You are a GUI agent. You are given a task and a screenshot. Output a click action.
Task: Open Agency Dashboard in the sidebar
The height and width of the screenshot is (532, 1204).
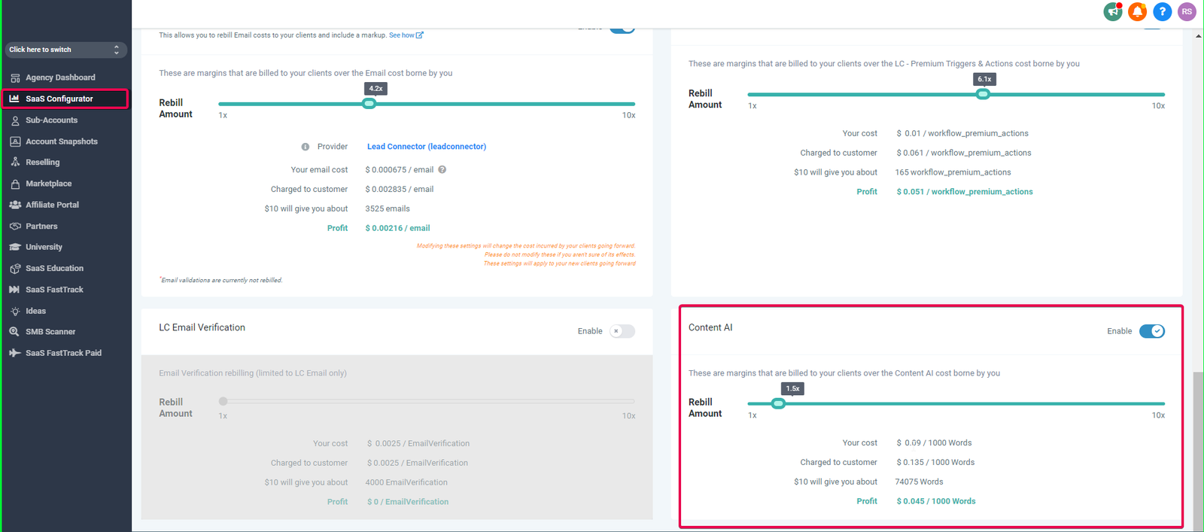point(60,78)
